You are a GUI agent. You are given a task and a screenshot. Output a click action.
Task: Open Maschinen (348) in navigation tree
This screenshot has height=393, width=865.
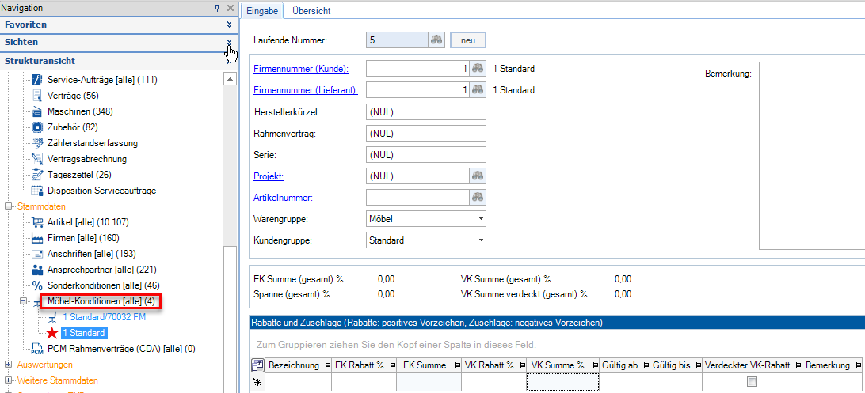78,111
